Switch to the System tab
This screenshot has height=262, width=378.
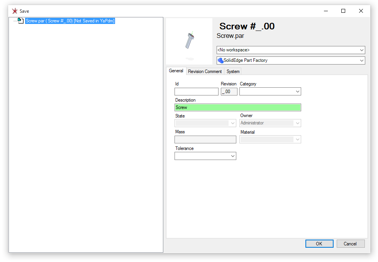pyautogui.click(x=233, y=71)
